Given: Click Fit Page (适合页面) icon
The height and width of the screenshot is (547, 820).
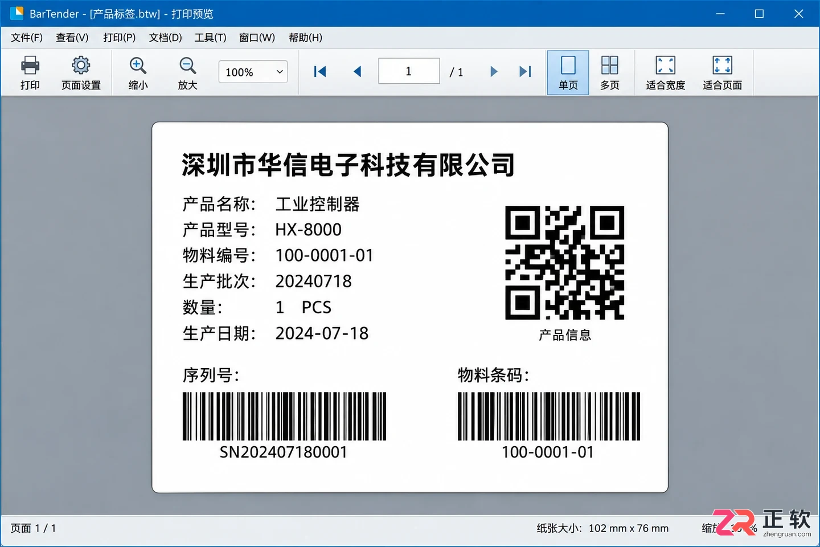Looking at the screenshot, I should 722,65.
